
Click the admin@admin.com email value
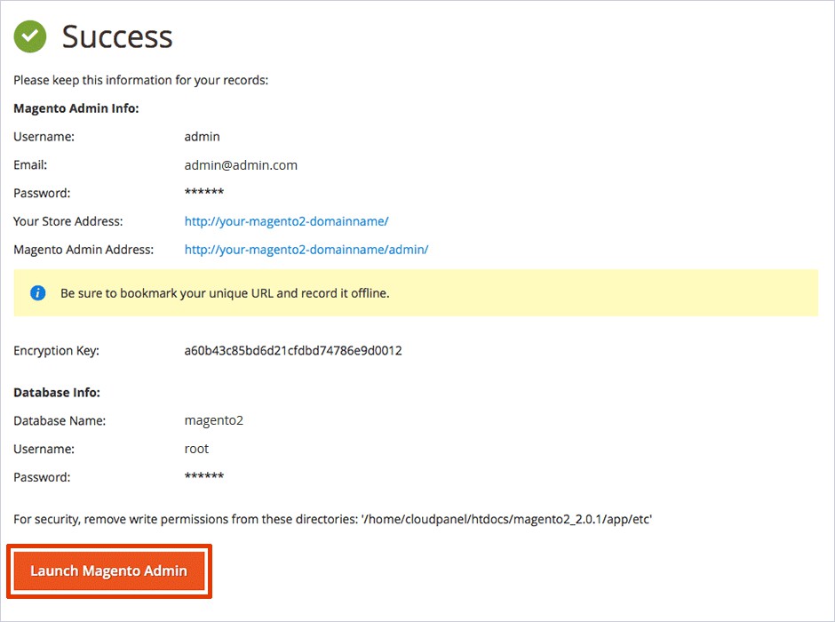point(241,165)
